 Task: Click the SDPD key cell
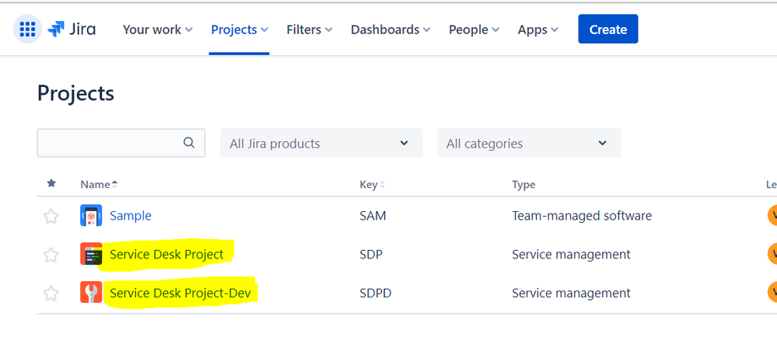[376, 293]
